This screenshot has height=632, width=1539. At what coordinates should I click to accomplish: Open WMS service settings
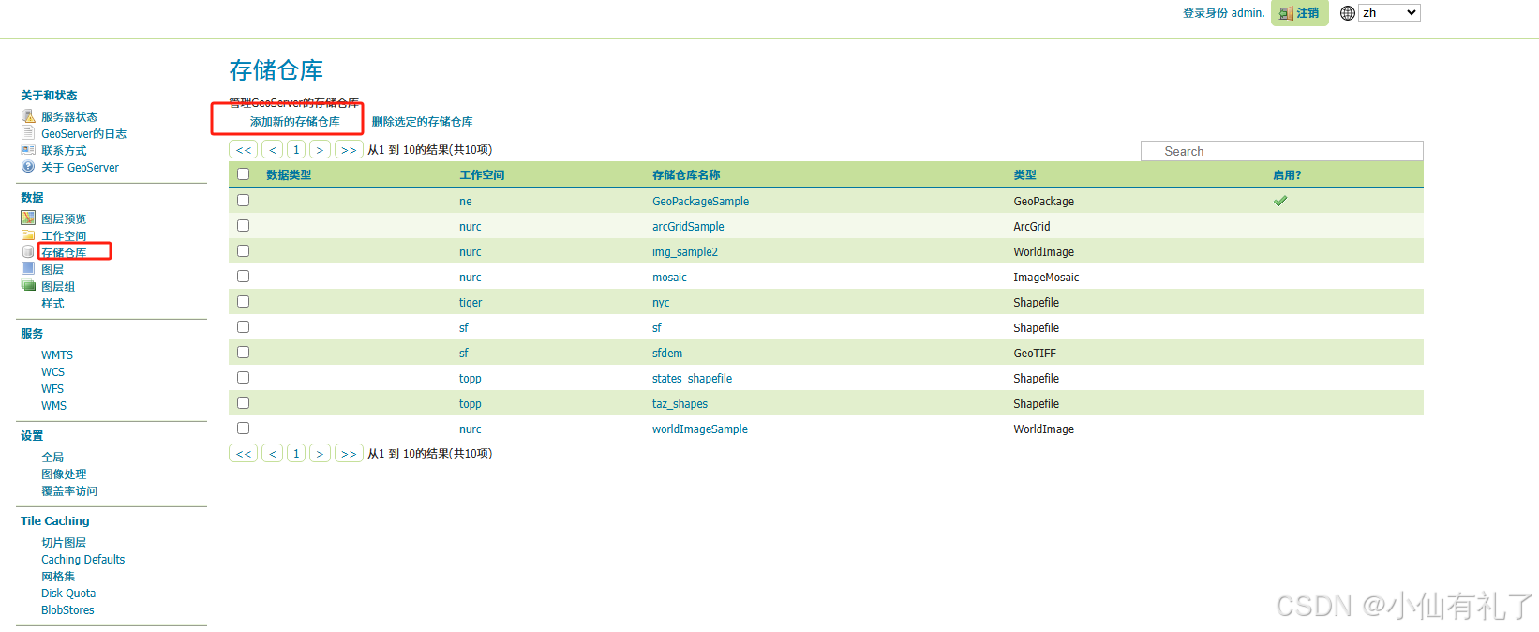pos(53,406)
